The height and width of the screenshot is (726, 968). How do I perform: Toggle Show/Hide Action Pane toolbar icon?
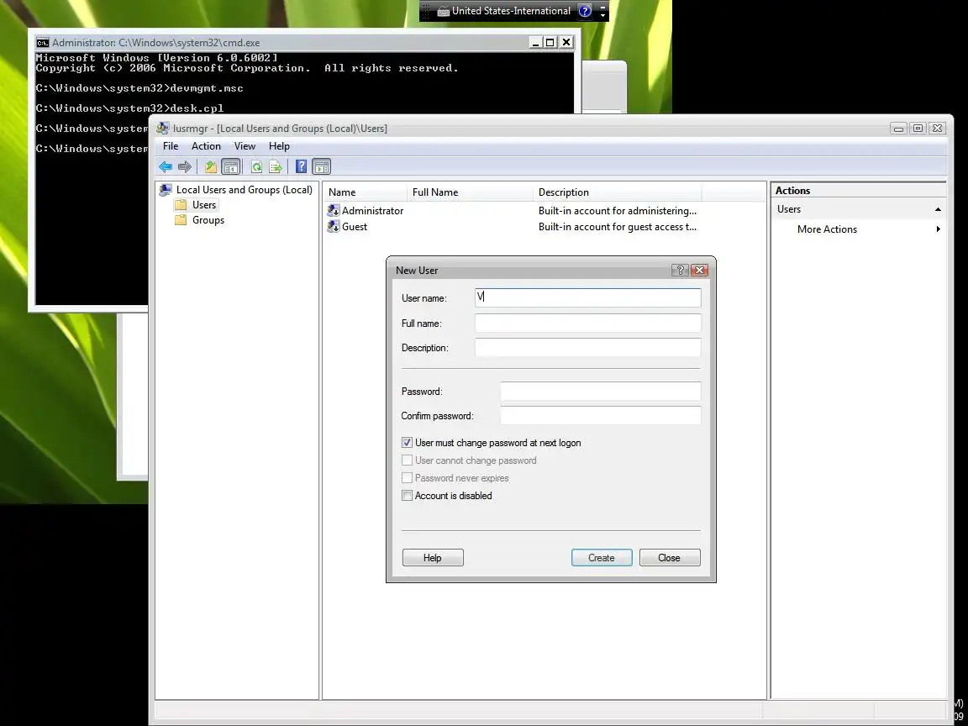321,166
